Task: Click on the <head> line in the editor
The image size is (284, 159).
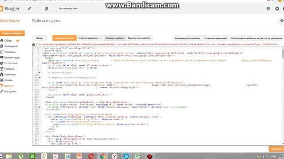Action: (49, 58)
